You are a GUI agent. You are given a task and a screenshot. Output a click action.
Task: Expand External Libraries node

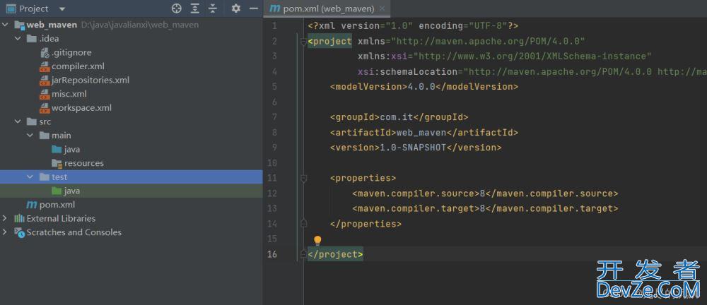6,218
